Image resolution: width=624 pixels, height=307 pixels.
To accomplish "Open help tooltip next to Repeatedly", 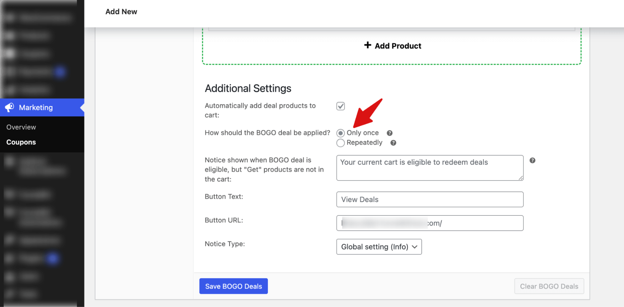I will pos(393,143).
